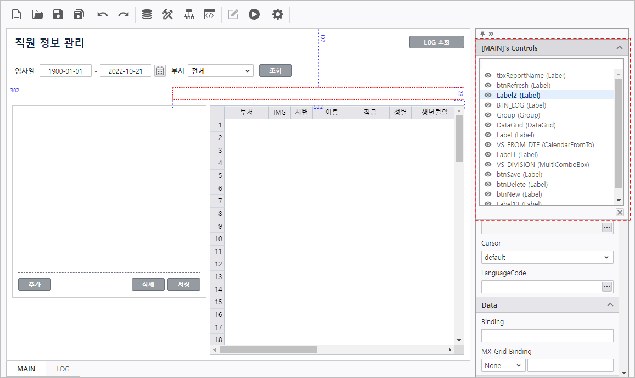Click the undo arrow icon
This screenshot has width=635, height=378.
[103, 14]
